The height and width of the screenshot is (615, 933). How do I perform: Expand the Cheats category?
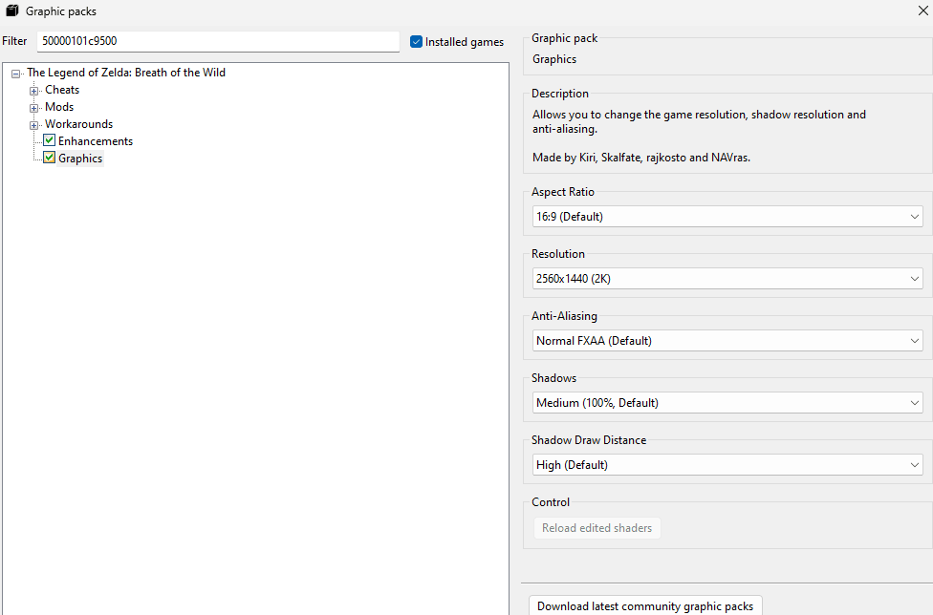pos(34,89)
